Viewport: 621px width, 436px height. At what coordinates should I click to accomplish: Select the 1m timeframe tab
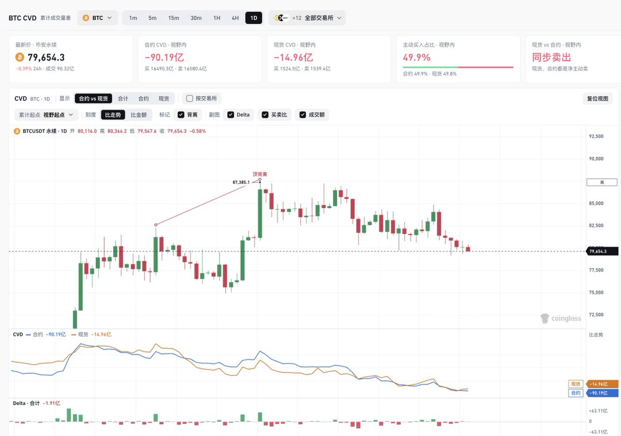point(133,18)
